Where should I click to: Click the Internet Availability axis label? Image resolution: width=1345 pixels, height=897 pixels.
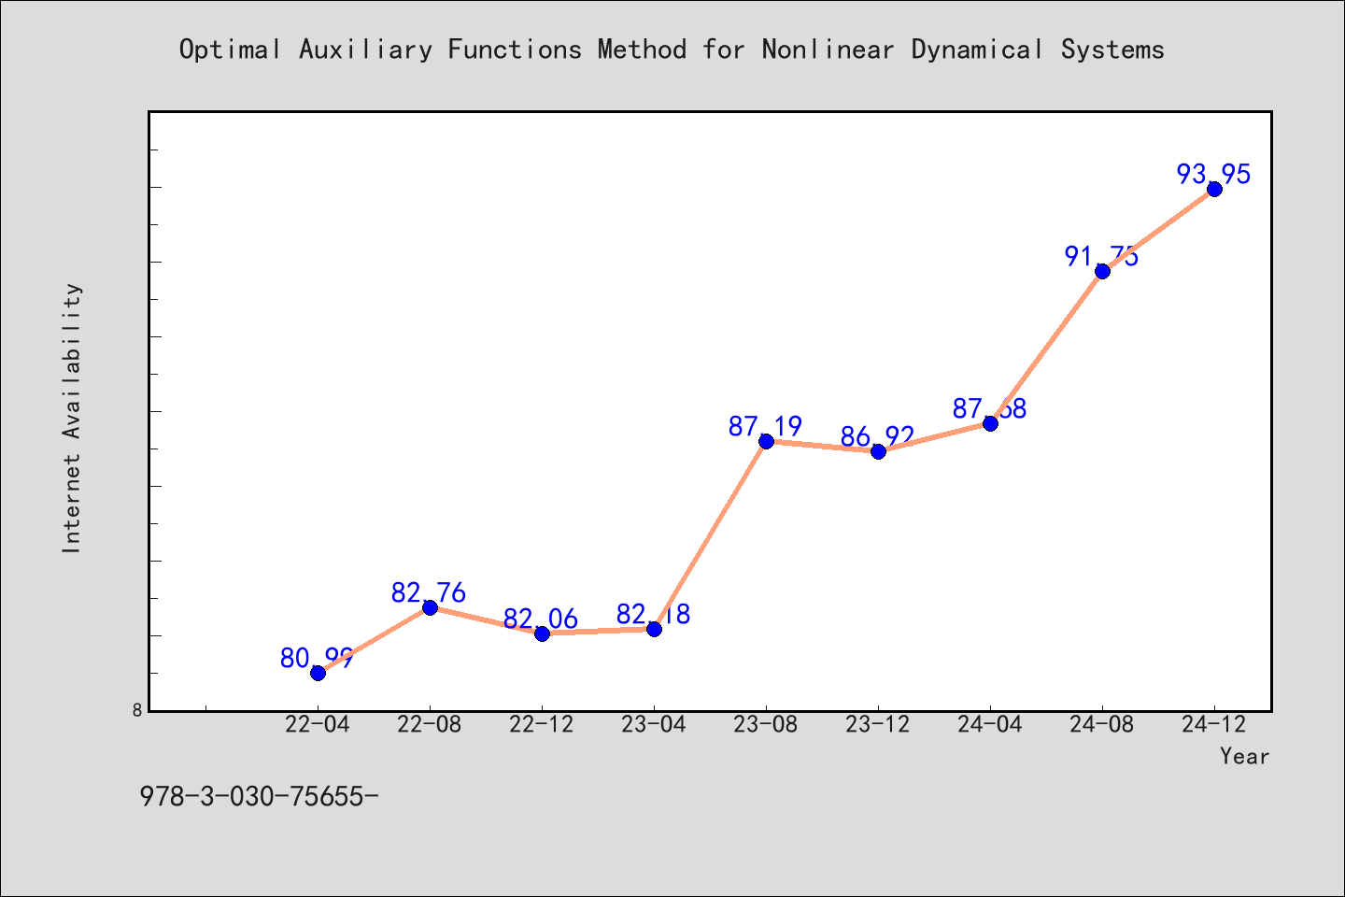[72, 418]
